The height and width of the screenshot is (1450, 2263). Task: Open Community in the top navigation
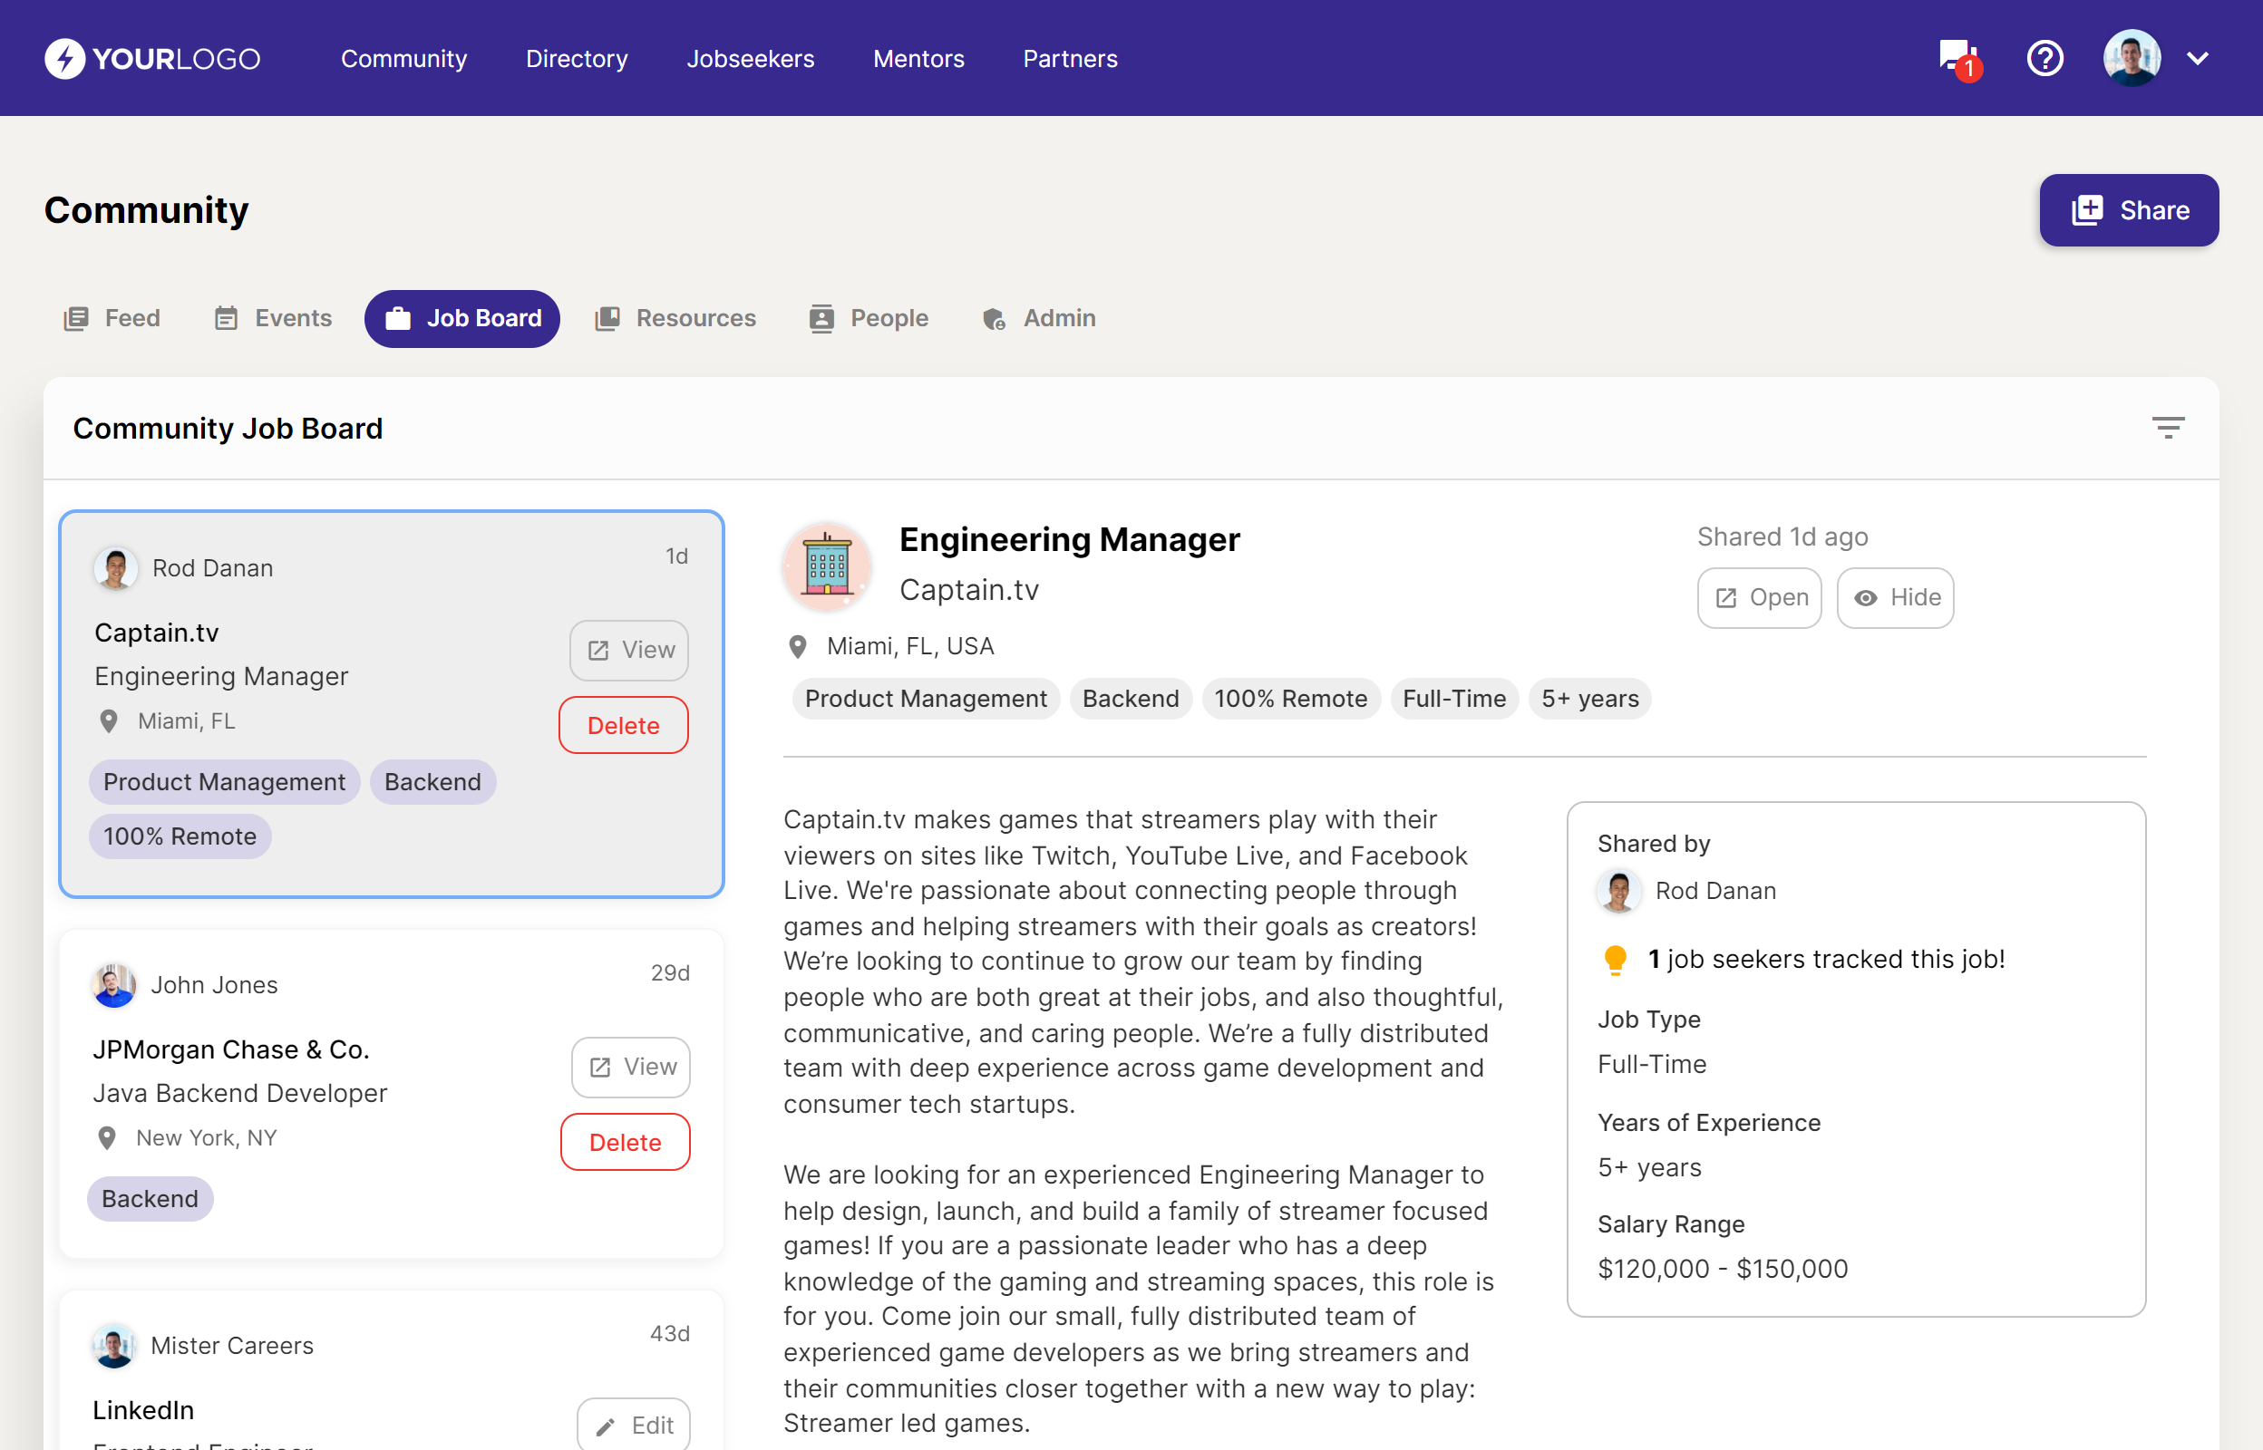[404, 58]
